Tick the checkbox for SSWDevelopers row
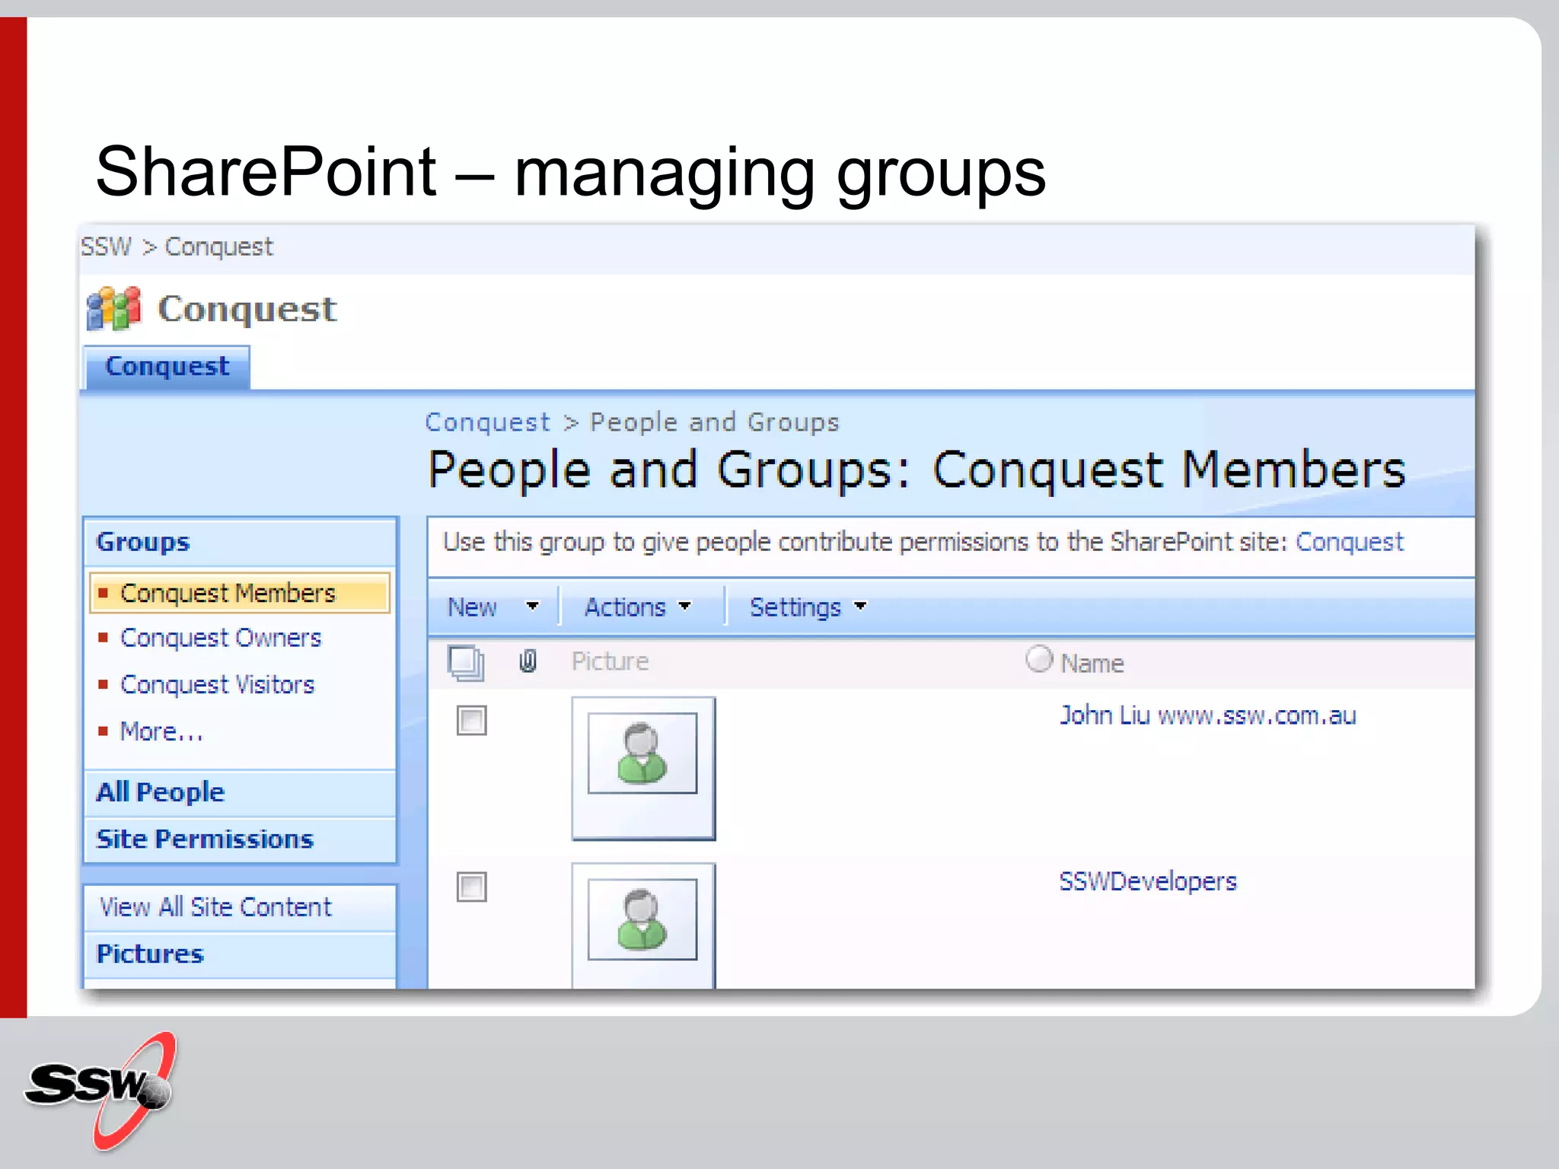1559x1169 pixels. click(471, 887)
